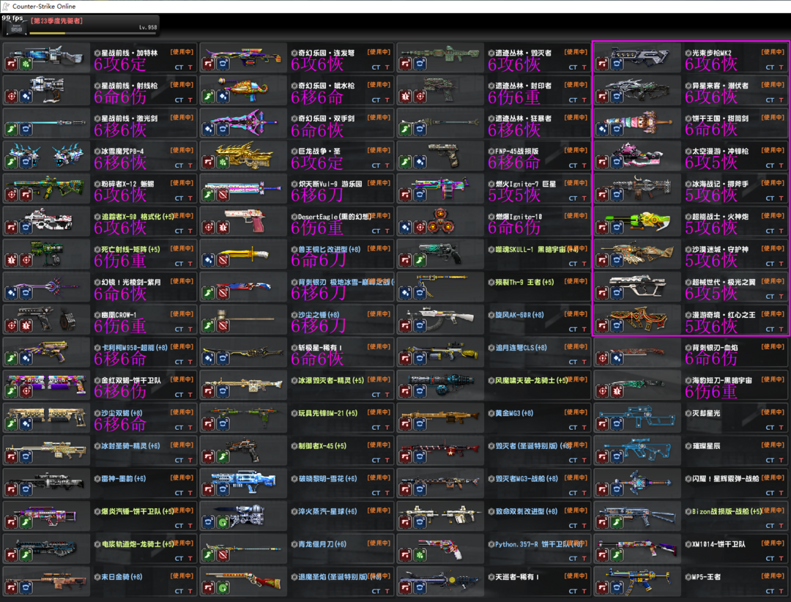Open the 漫游奇境·红心之王 weapon image
Viewport: 791px width, 602px height.
point(638,319)
